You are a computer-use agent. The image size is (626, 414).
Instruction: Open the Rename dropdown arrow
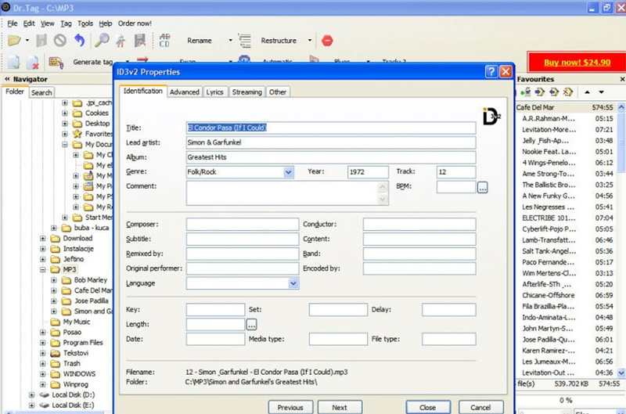(230, 41)
